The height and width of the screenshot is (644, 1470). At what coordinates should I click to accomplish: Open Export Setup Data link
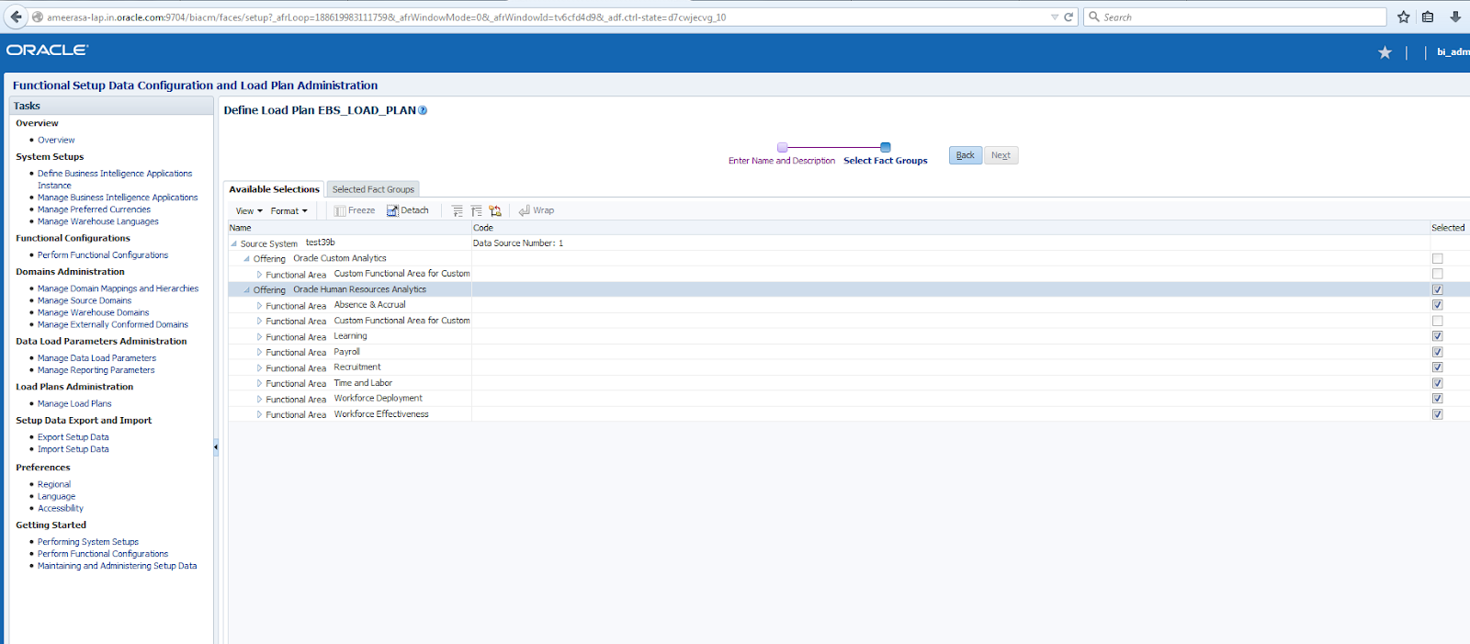tap(73, 437)
